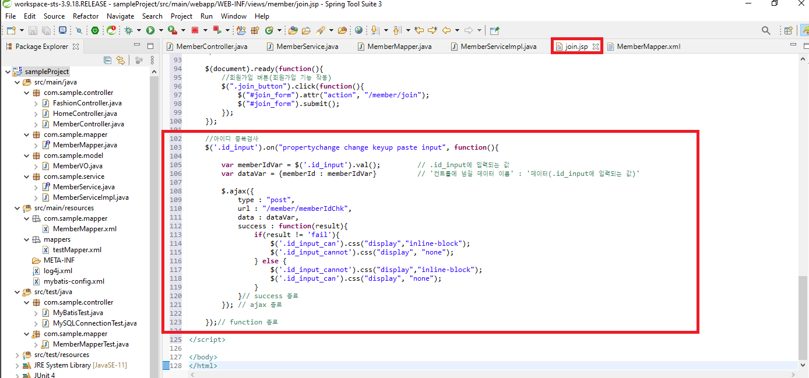809x378 pixels.
Task: Click the Relaunch red square with arrow icon
Action: coord(217,30)
